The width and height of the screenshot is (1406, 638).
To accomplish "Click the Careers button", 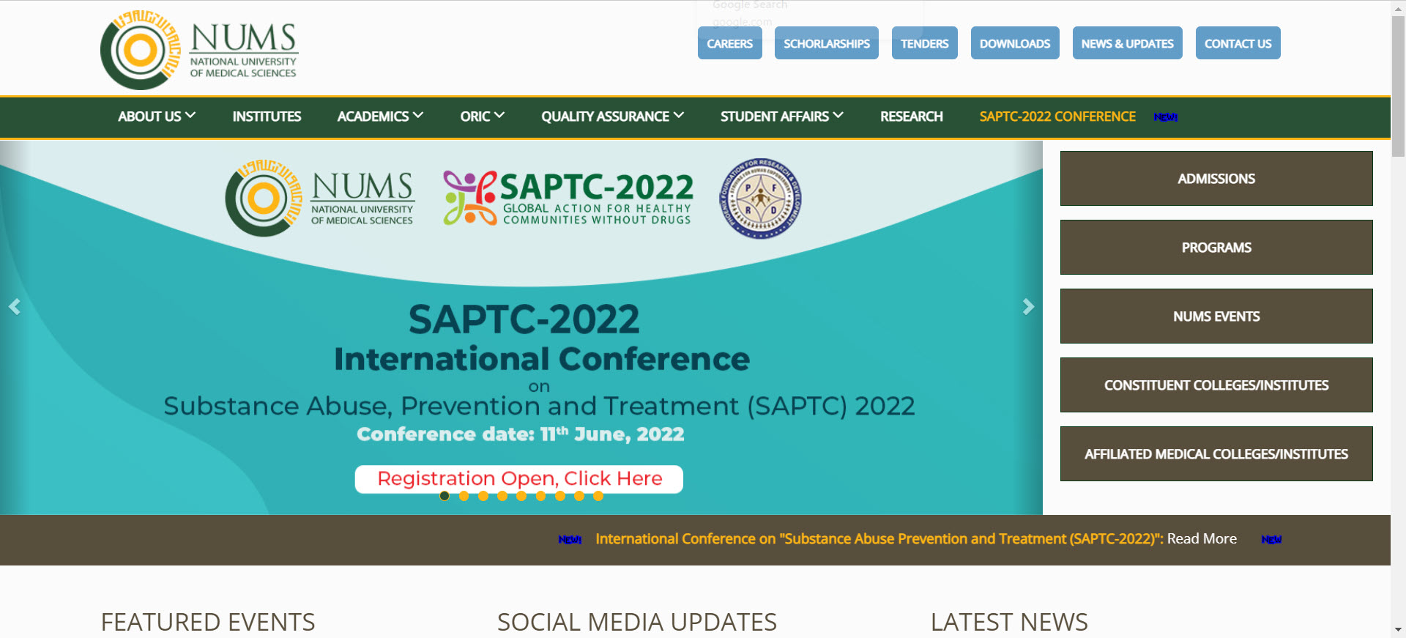I will tap(730, 43).
